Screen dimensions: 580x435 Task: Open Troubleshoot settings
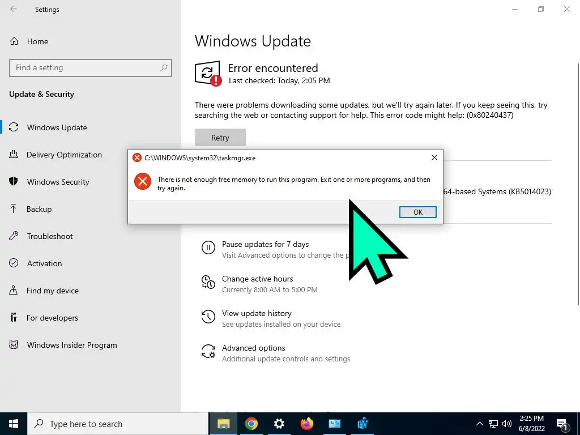coord(50,236)
